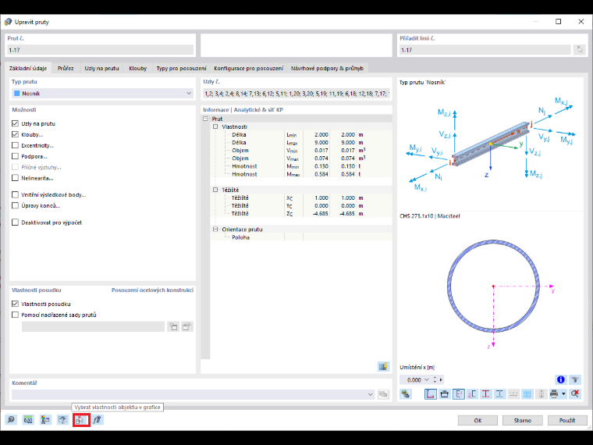
Task: Click 'Posouzení ocelových konstrukcí' link
Action: pos(152,290)
